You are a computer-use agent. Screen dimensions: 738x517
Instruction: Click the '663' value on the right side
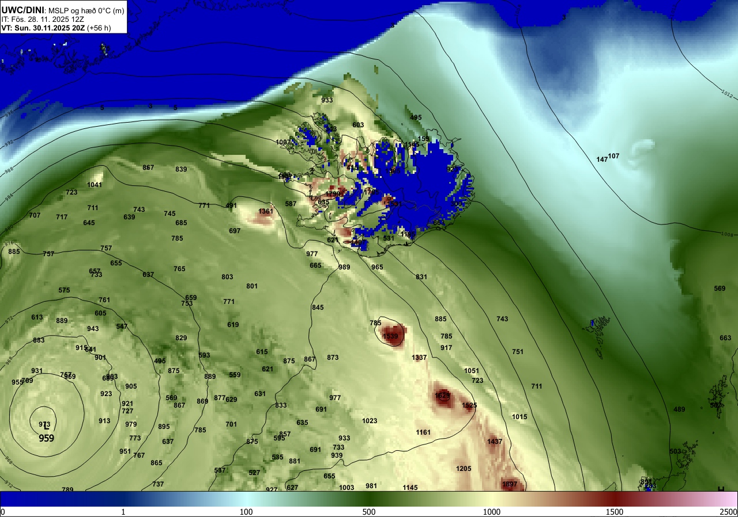coord(725,338)
